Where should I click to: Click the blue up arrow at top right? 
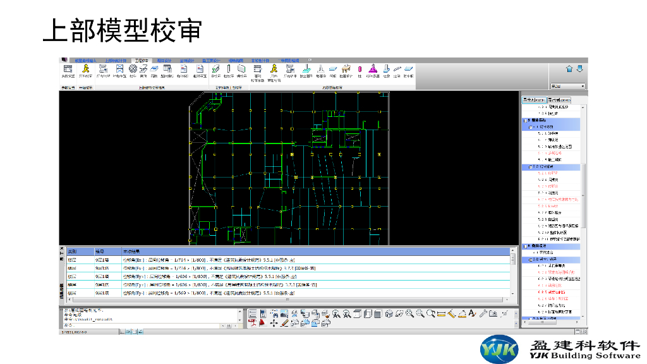coord(569,69)
